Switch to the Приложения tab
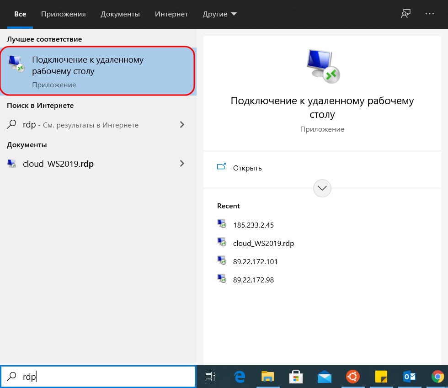Screen dimensions: 448x388 click(x=63, y=14)
